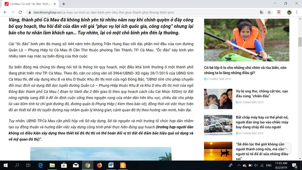Image resolution: width=302 pixels, height=170 pixels.
Task: Open the Chrome profile avatar
Action: click(x=289, y=12)
